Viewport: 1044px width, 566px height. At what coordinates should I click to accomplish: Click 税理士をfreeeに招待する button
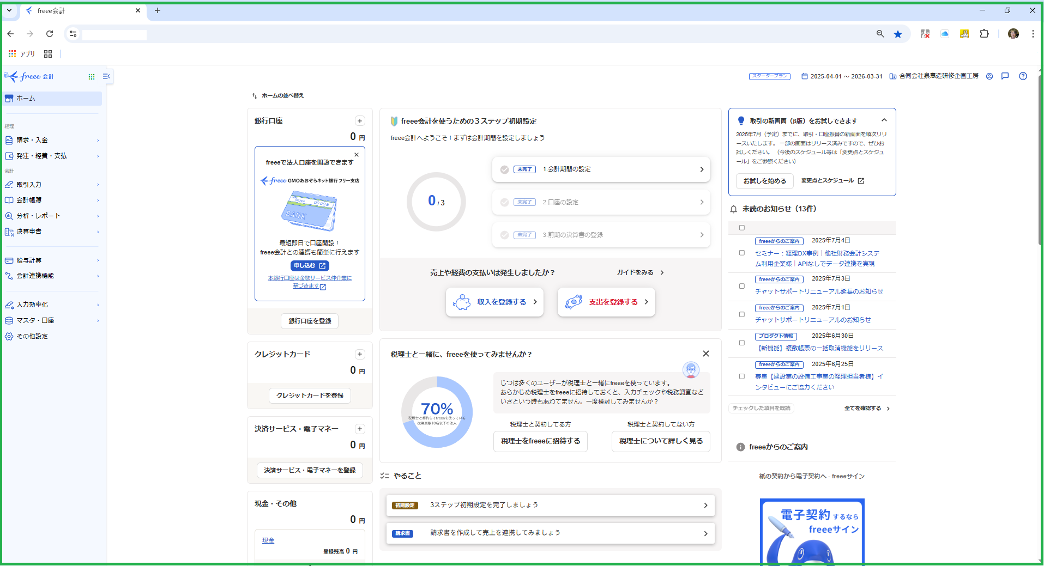[540, 441]
